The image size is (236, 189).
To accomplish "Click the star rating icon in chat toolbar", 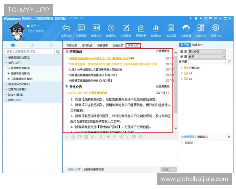I will 121,137.
